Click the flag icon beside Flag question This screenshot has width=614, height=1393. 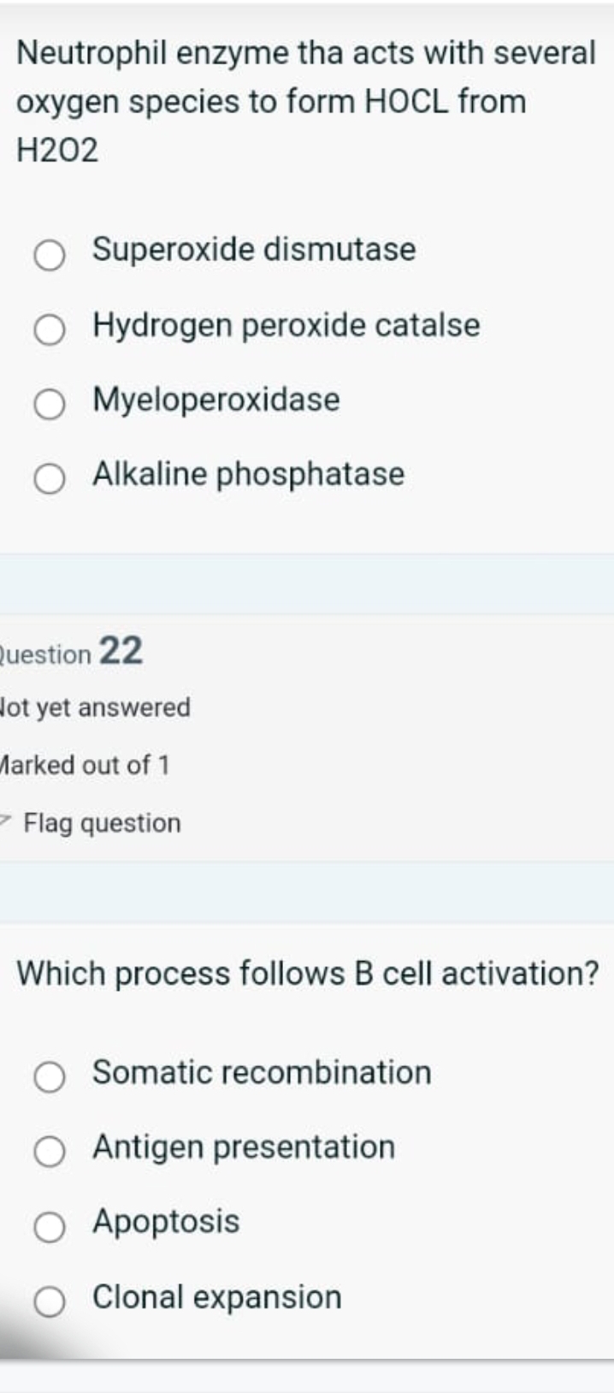point(5,821)
